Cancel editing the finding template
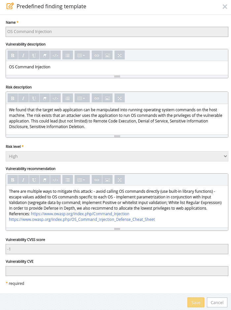 tap(217, 302)
